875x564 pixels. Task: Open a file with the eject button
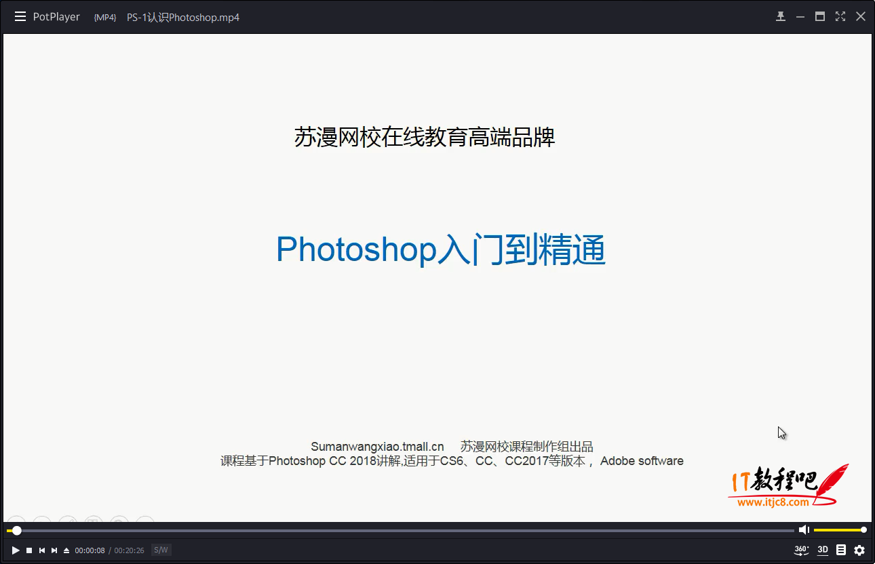click(x=66, y=550)
